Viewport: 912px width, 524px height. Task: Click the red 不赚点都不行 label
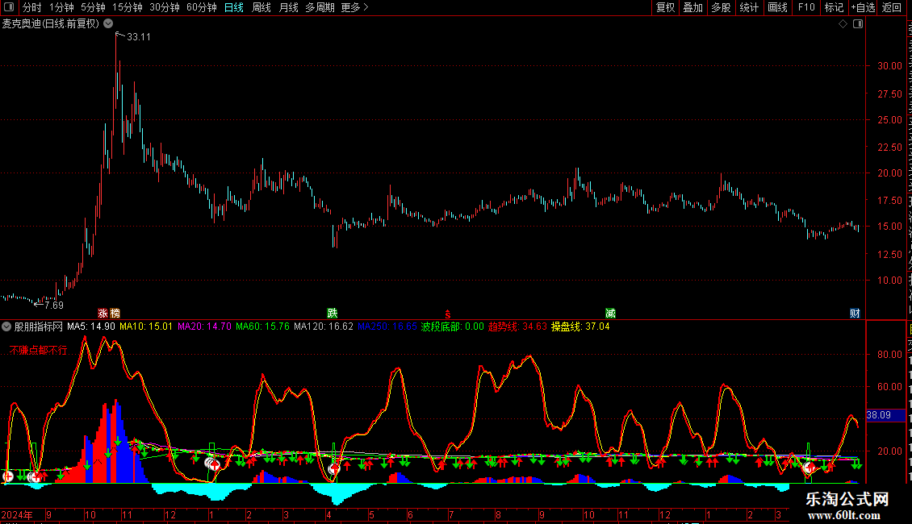[x=38, y=351]
